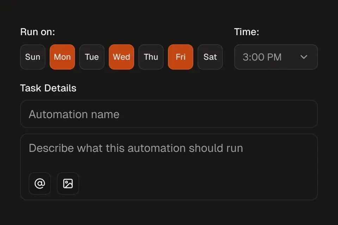Add Saturday as a run day
This screenshot has height=225, width=338.
point(210,57)
